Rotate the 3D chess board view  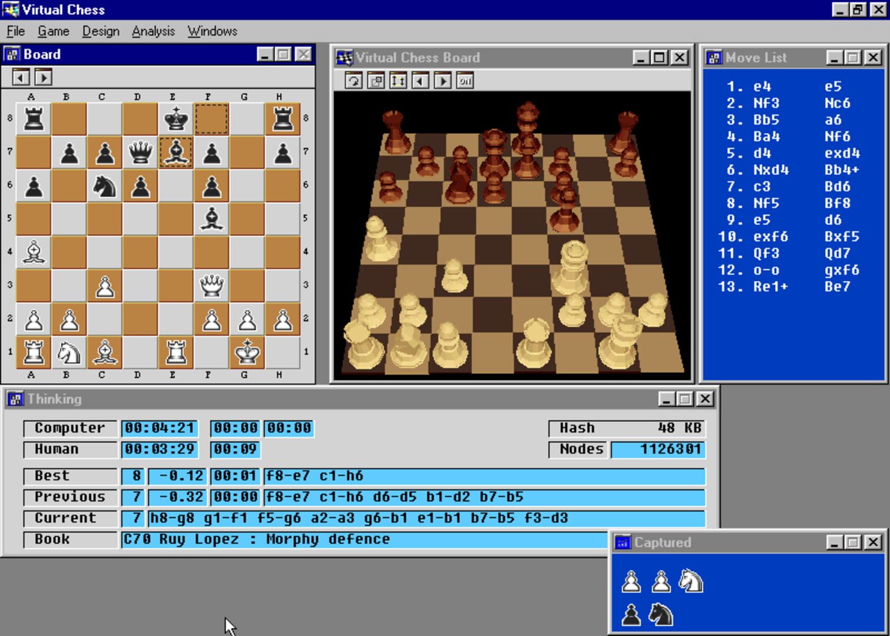click(x=352, y=81)
